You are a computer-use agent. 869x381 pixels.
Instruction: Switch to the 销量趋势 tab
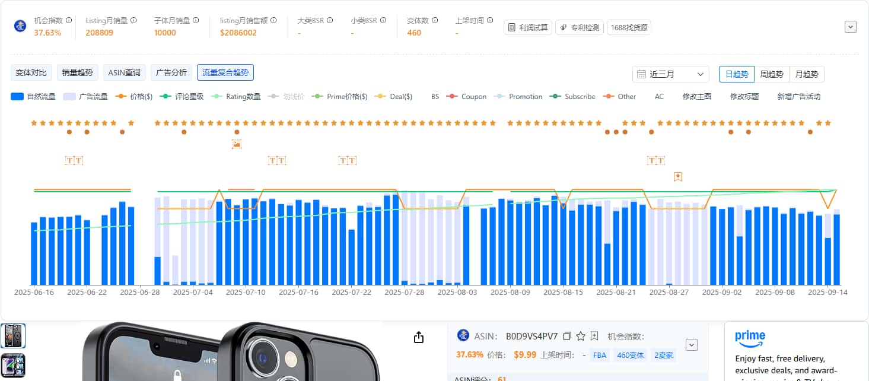(x=78, y=73)
